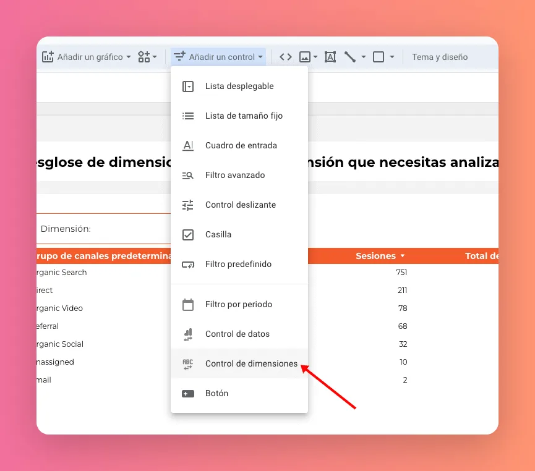535x471 pixels.
Task: Choose the line drawing tool icon
Action: tap(350, 57)
